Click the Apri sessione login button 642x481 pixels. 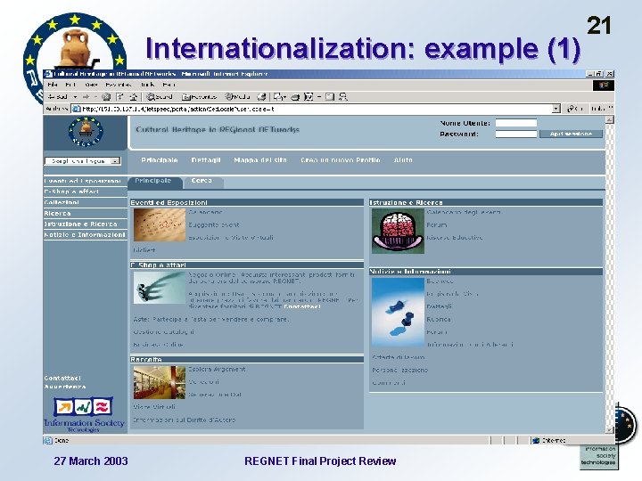(x=571, y=135)
